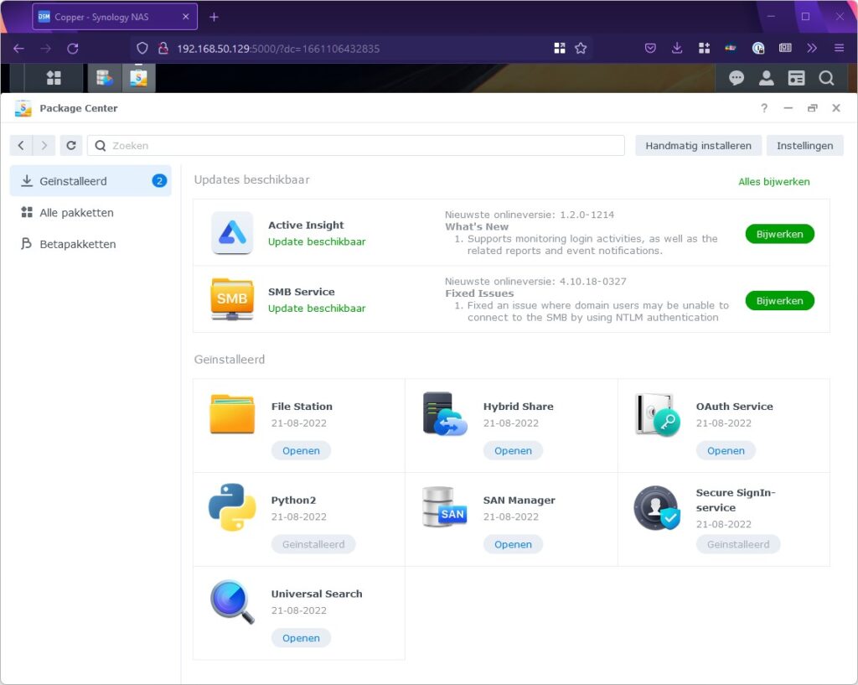The height and width of the screenshot is (685, 858).
Task: Click the Hybrid Share package title
Action: point(518,407)
